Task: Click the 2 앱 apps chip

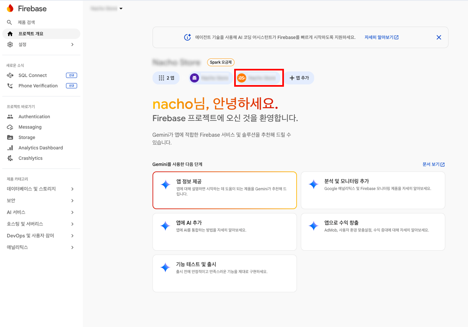Action: click(x=166, y=78)
